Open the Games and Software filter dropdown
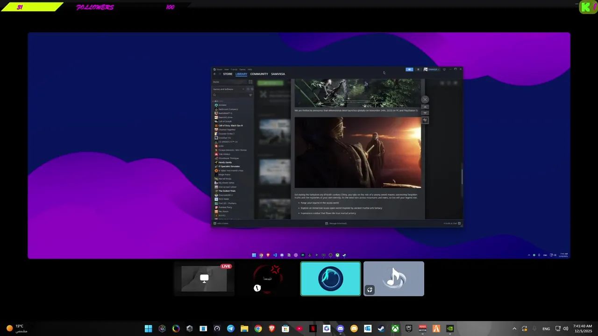598x336 pixels. [229, 89]
